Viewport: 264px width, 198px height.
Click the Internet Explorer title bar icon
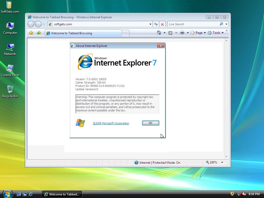pos(30,17)
